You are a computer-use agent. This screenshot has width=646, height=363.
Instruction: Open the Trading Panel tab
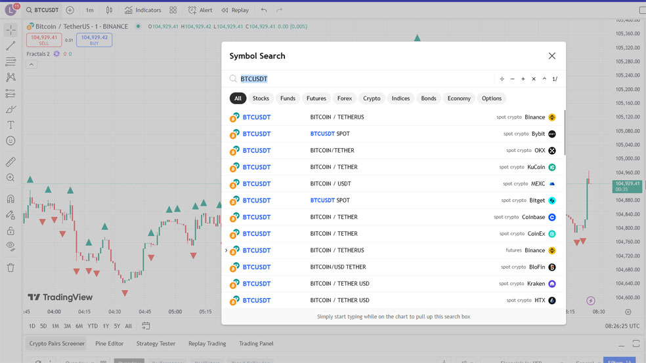tap(256, 344)
